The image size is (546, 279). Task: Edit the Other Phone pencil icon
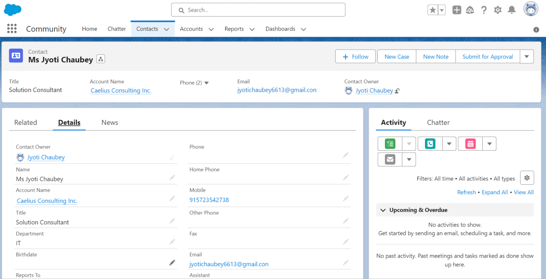pyautogui.click(x=346, y=221)
